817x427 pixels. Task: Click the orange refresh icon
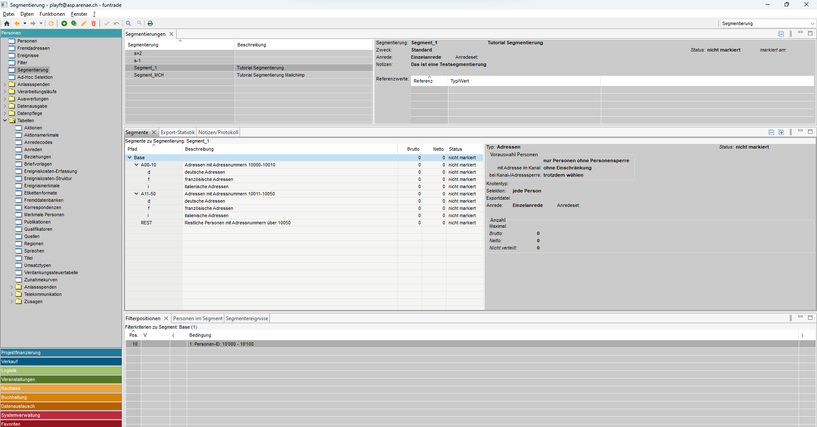click(x=51, y=23)
